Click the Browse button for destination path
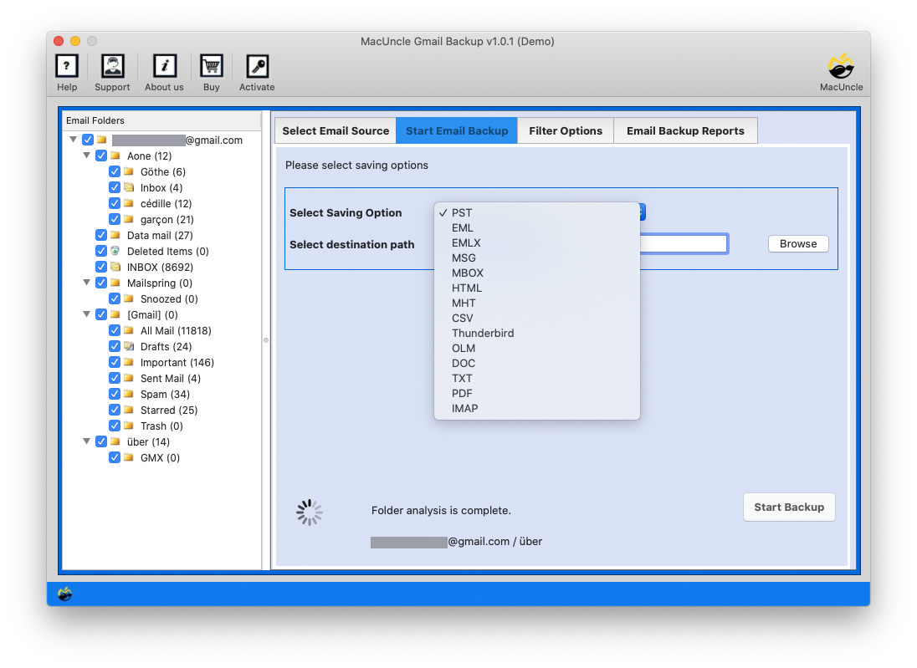Screen dimensions: 917x668 [797, 243]
